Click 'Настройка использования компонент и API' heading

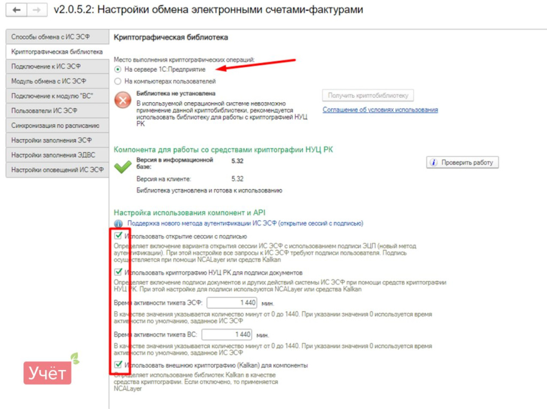click(x=190, y=212)
